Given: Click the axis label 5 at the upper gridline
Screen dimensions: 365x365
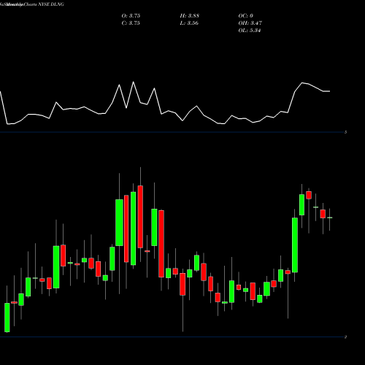Looking at the screenshot, I should click(x=345, y=132).
